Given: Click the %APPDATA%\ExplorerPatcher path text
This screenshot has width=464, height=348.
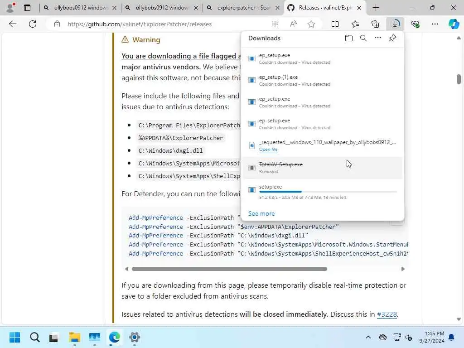Looking at the screenshot, I should 181,138.
